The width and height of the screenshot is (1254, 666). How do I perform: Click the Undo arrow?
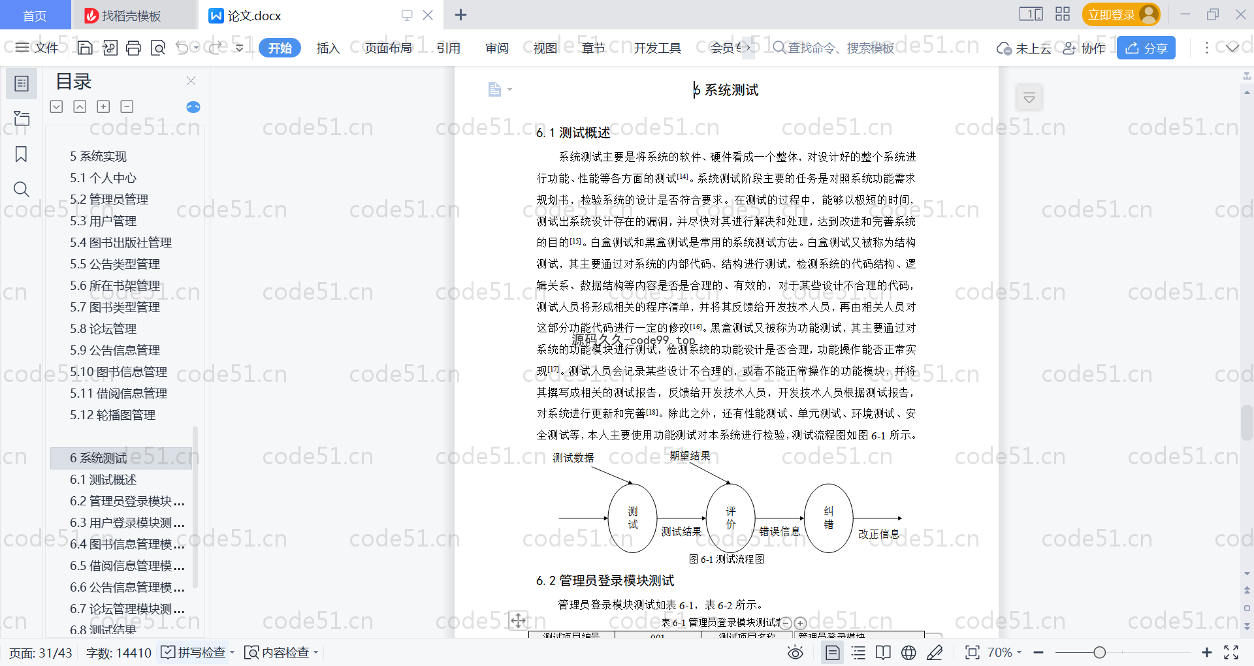(x=182, y=48)
